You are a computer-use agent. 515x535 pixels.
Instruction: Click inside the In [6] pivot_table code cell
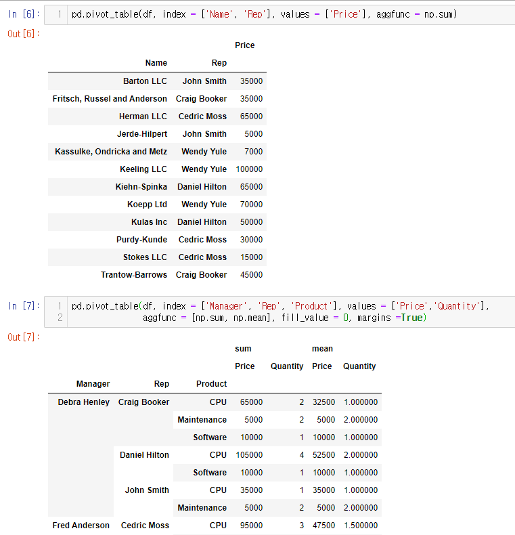pyautogui.click(x=271, y=14)
